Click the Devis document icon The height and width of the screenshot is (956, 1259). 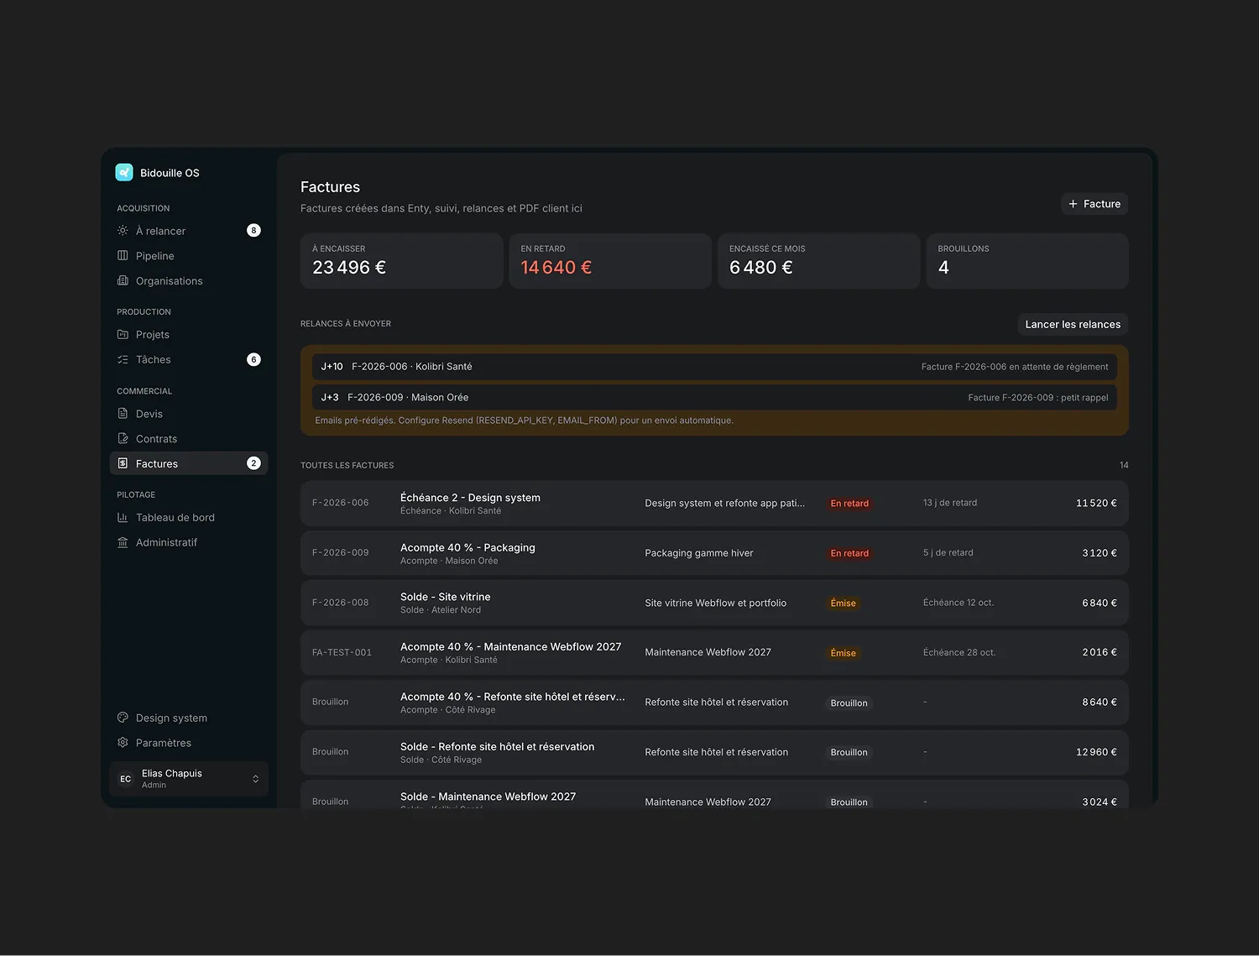(123, 413)
